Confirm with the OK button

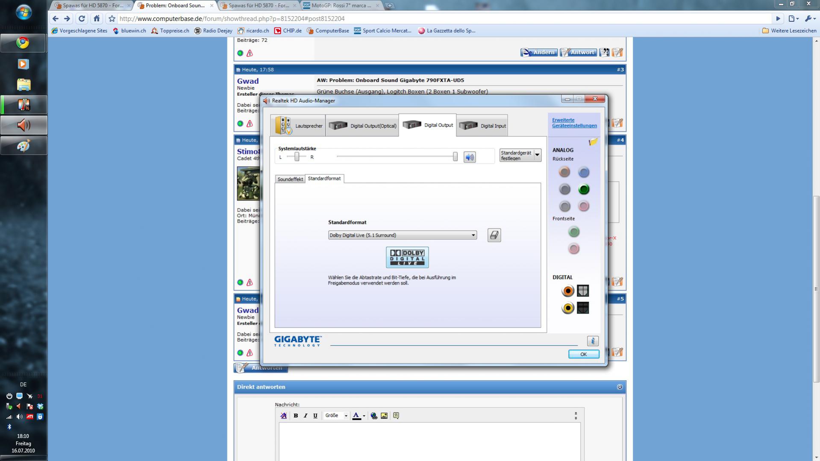point(583,354)
